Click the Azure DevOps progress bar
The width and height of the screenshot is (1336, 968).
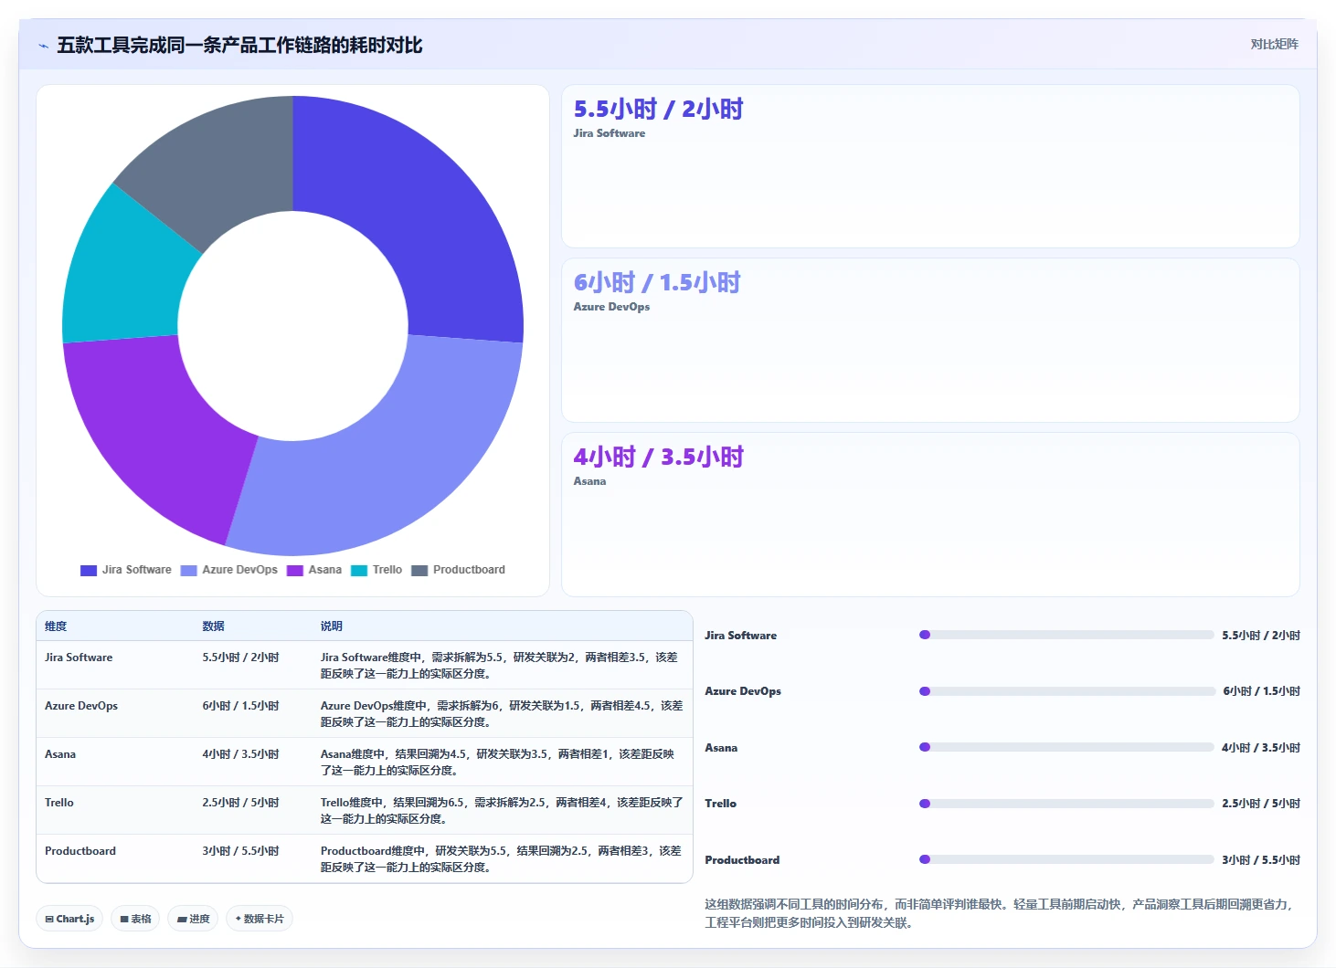point(1066,691)
